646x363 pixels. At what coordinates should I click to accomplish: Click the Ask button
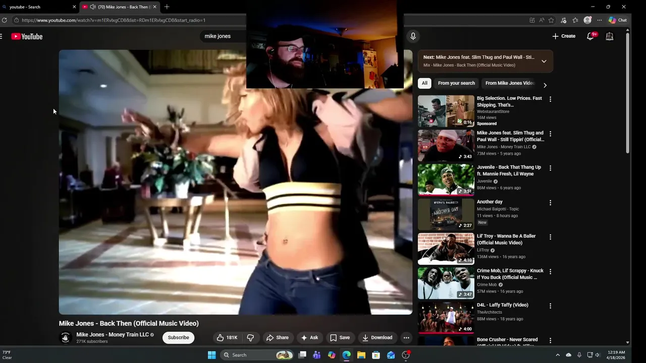pos(309,338)
